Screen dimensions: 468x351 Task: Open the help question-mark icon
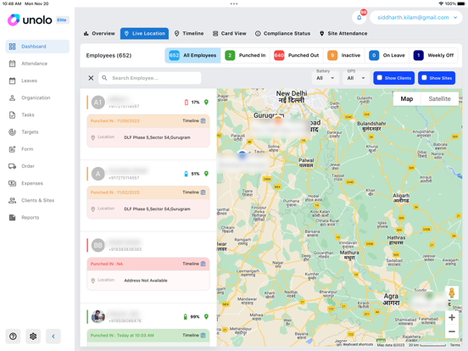pos(13,337)
